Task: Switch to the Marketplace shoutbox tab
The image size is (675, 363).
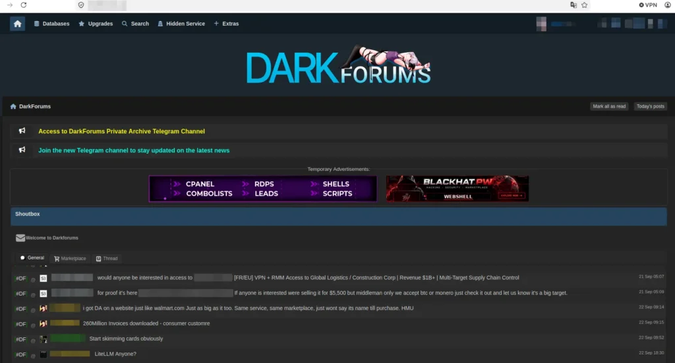Action: [70, 259]
